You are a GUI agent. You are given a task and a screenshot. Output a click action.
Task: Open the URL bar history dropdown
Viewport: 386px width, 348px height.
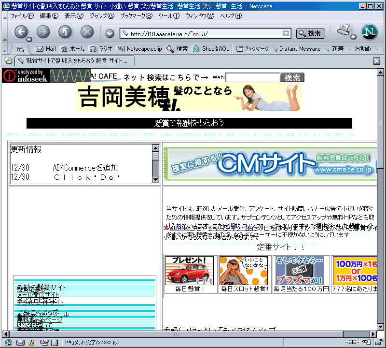click(x=286, y=33)
